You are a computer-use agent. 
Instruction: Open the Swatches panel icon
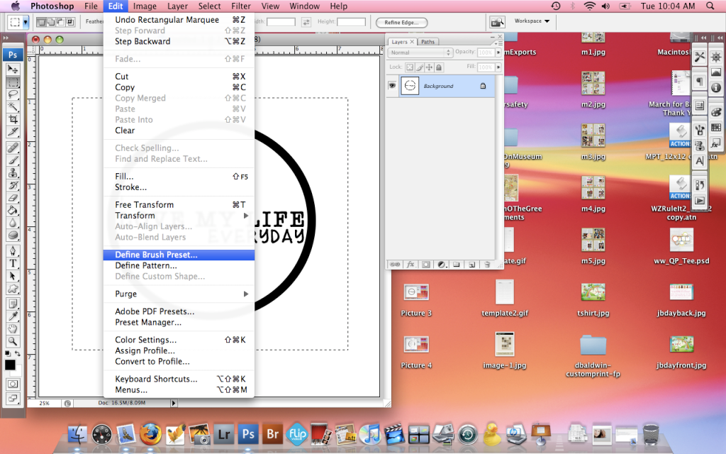tap(716, 128)
